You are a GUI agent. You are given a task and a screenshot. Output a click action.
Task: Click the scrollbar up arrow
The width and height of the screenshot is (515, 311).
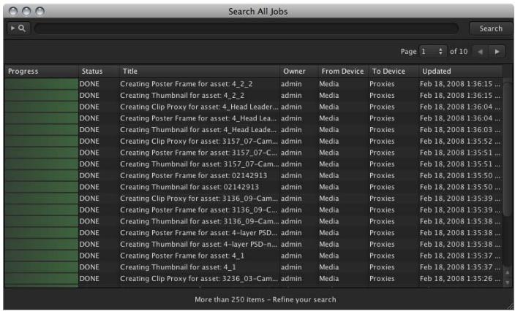(x=508, y=272)
